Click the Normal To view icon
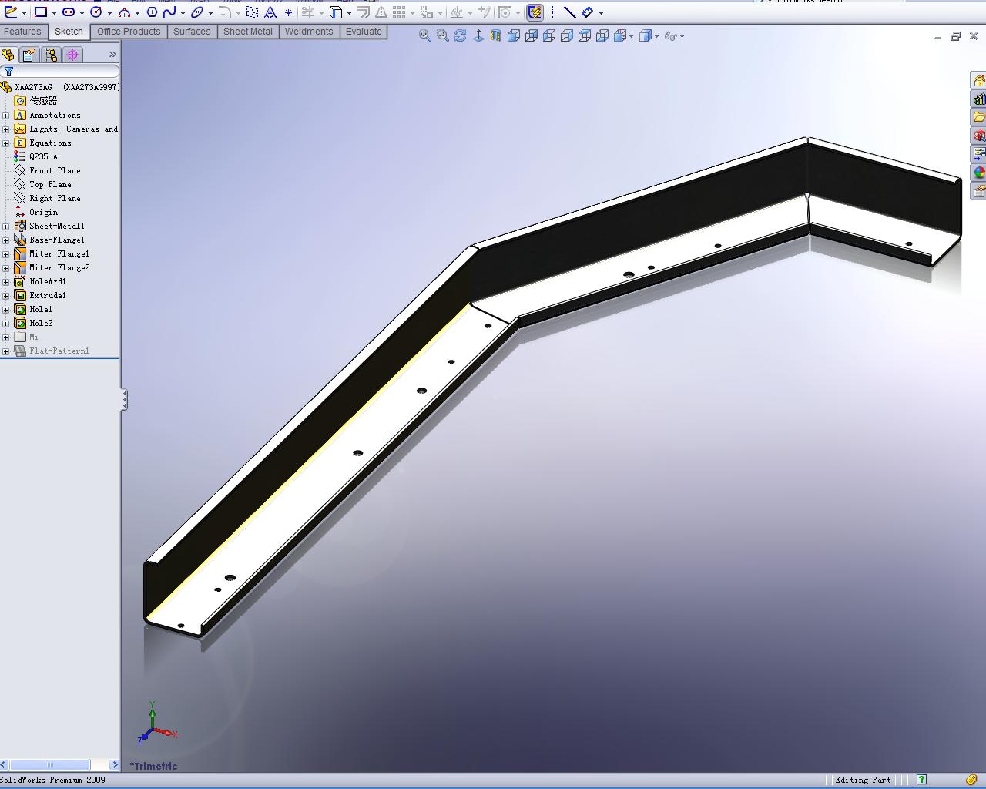The image size is (986, 789). point(478,35)
